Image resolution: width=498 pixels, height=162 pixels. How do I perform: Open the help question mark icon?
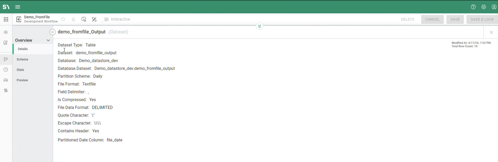pyautogui.click(x=473, y=7)
